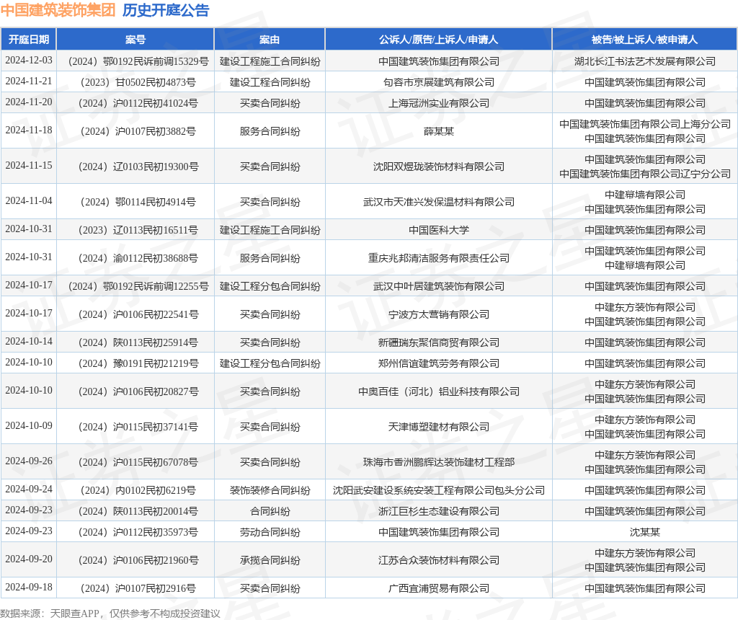Viewport: 738px width, 620px height.
Task: Click plaintiff 中国医科大学
Action: click(439, 230)
